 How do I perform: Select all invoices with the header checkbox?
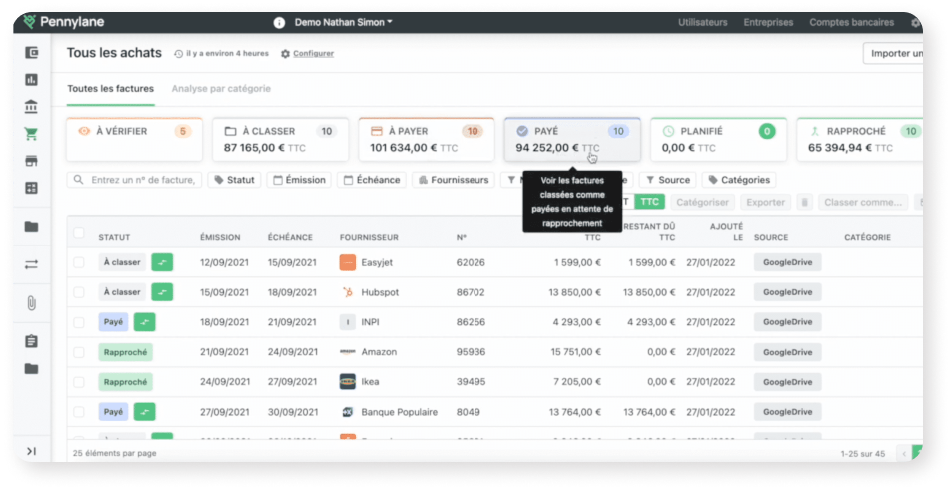tap(79, 233)
